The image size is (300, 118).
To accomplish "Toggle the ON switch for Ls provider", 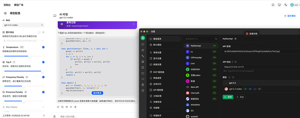I will 214,52.
